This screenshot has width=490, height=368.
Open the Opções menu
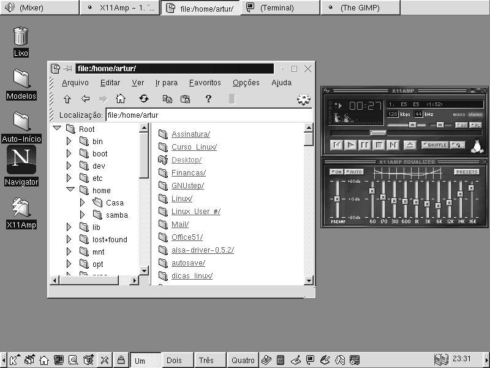[246, 83]
